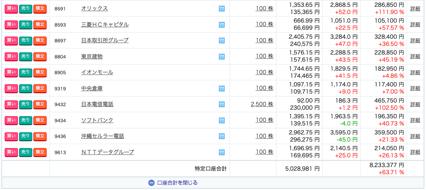Select acquisition total 5,028,981 円

click(303, 168)
